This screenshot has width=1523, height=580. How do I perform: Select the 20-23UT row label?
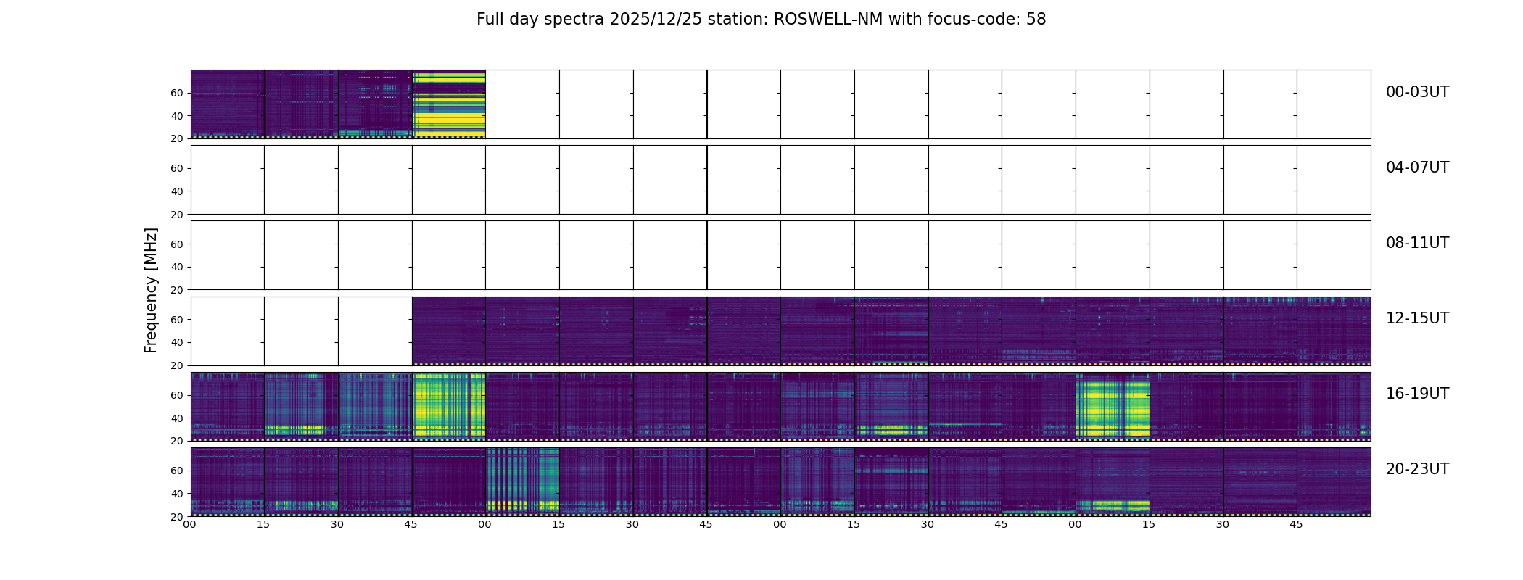pyautogui.click(x=1417, y=469)
